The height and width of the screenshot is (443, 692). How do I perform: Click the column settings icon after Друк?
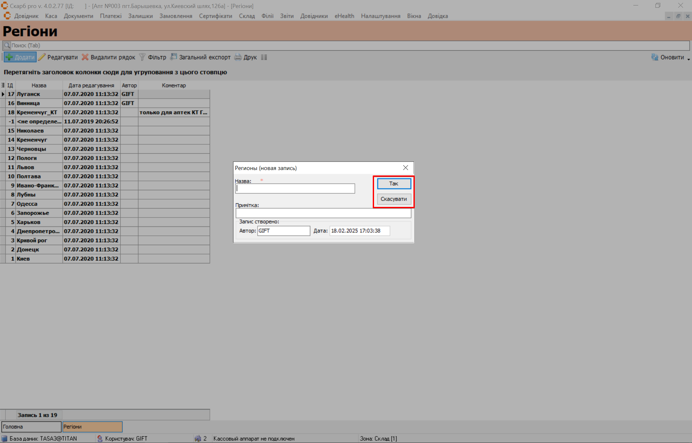[x=264, y=57]
